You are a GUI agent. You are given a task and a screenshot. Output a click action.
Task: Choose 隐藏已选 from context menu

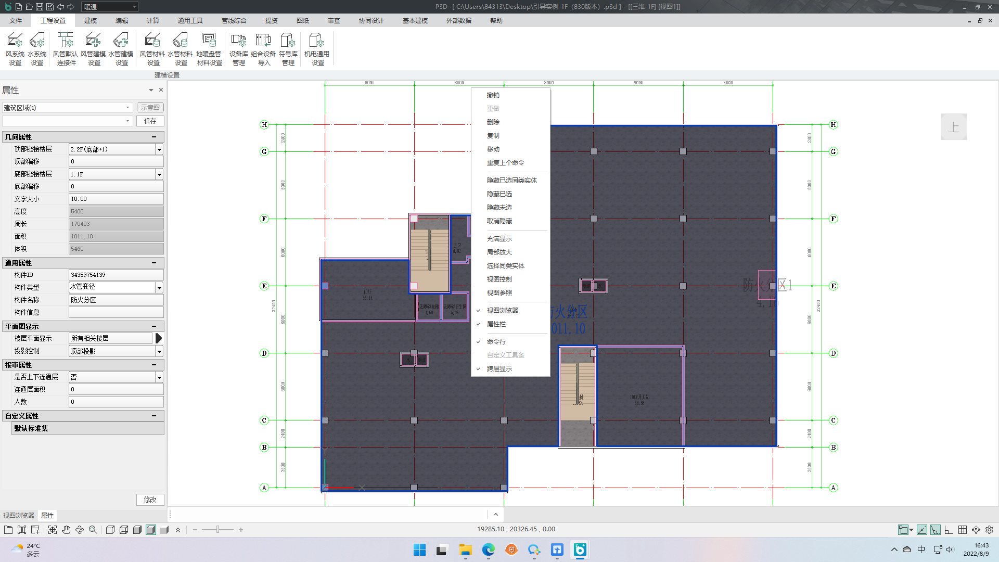499,194
